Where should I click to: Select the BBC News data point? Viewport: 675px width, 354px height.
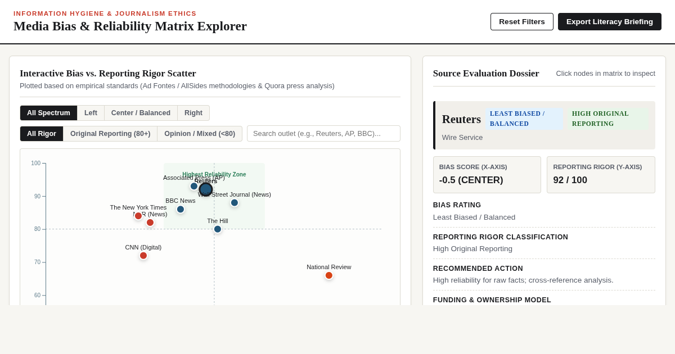point(181,209)
